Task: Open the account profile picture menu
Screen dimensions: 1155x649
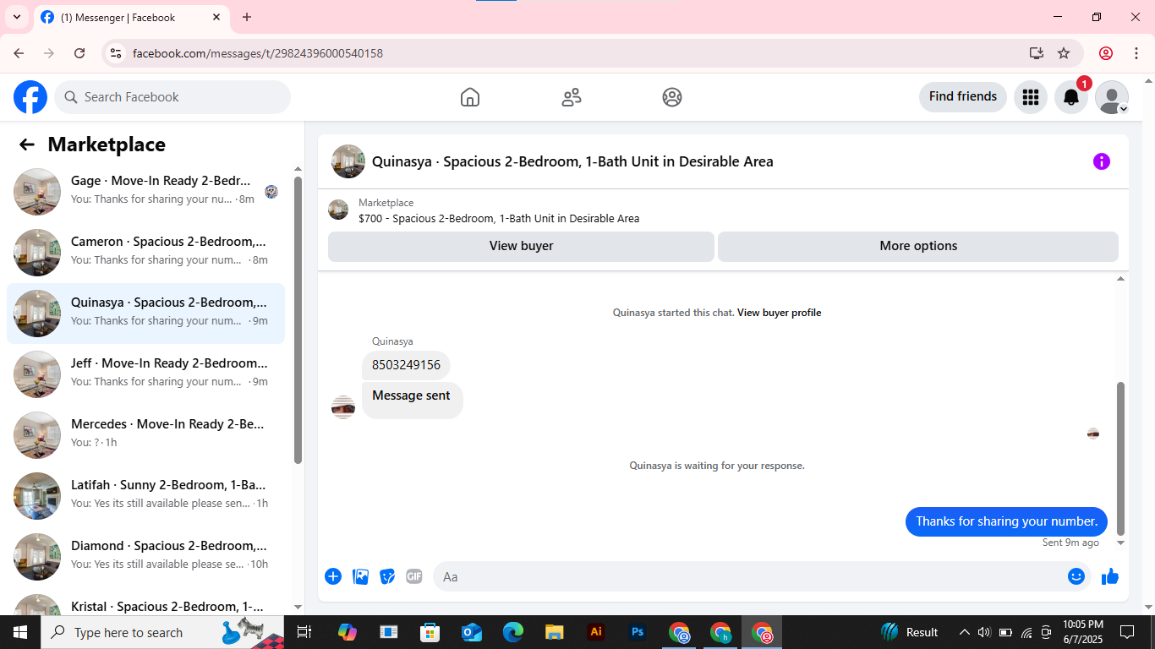Action: pos(1112,97)
